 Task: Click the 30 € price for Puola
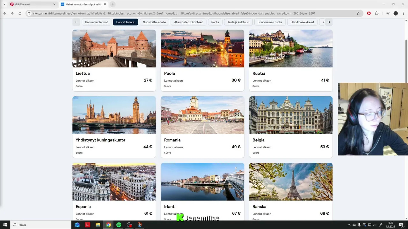pyautogui.click(x=236, y=80)
